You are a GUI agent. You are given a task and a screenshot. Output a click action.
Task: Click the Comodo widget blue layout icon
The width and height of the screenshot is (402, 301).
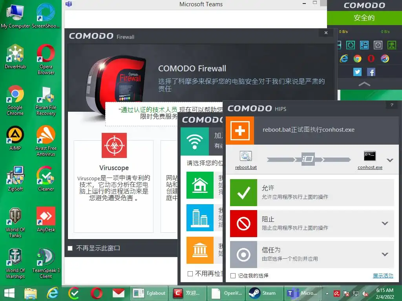coord(364,45)
